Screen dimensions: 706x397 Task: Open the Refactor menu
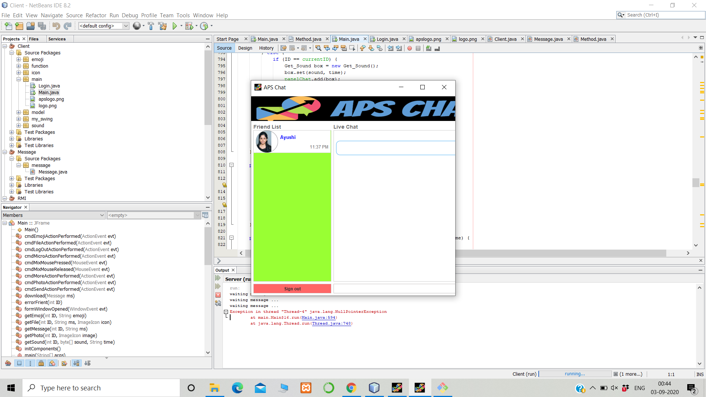(96, 15)
